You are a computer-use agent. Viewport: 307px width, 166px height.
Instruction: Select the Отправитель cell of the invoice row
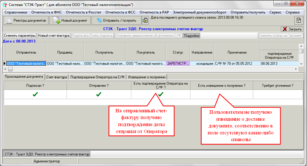[x=26, y=64]
